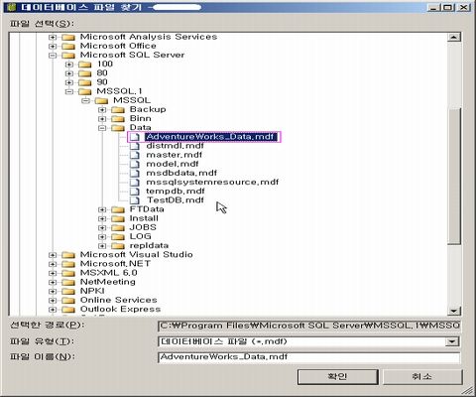Select the Install folder label
476x397 pixels.
click(144, 218)
